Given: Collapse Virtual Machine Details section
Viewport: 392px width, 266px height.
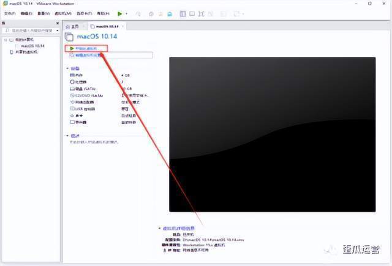Looking at the screenshot, I should point(159,228).
